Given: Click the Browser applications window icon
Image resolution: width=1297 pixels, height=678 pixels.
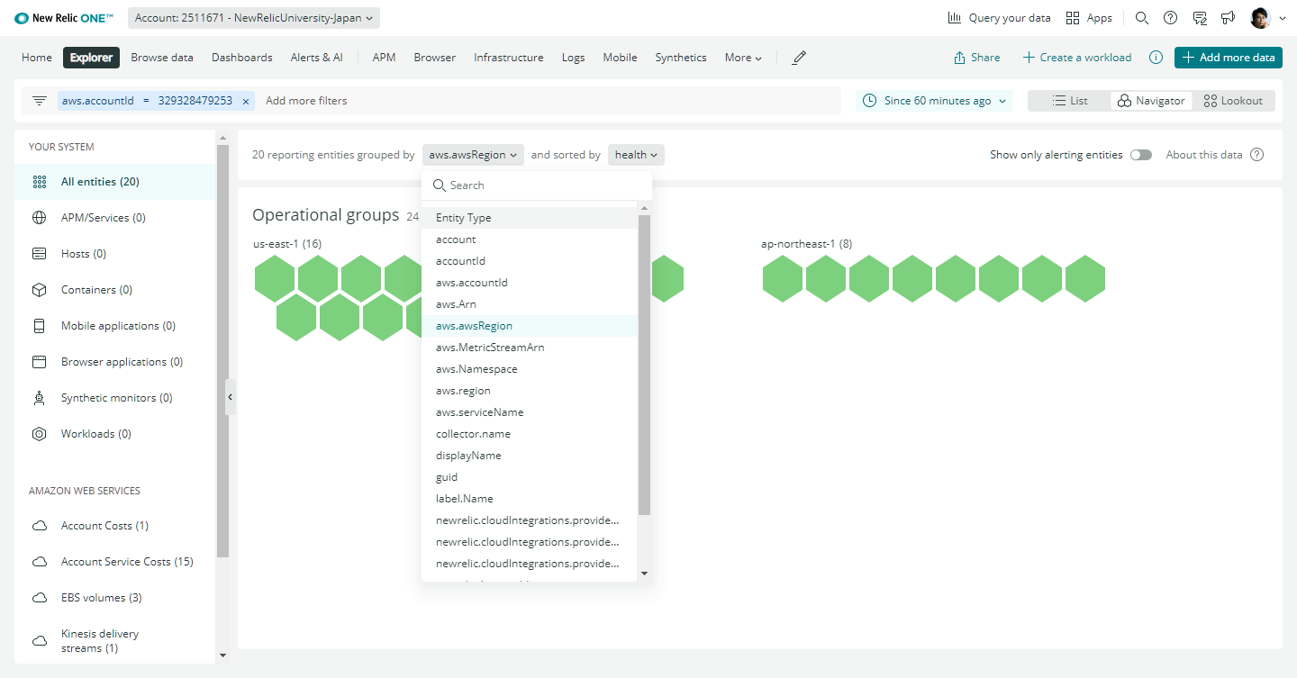Looking at the screenshot, I should (x=39, y=362).
